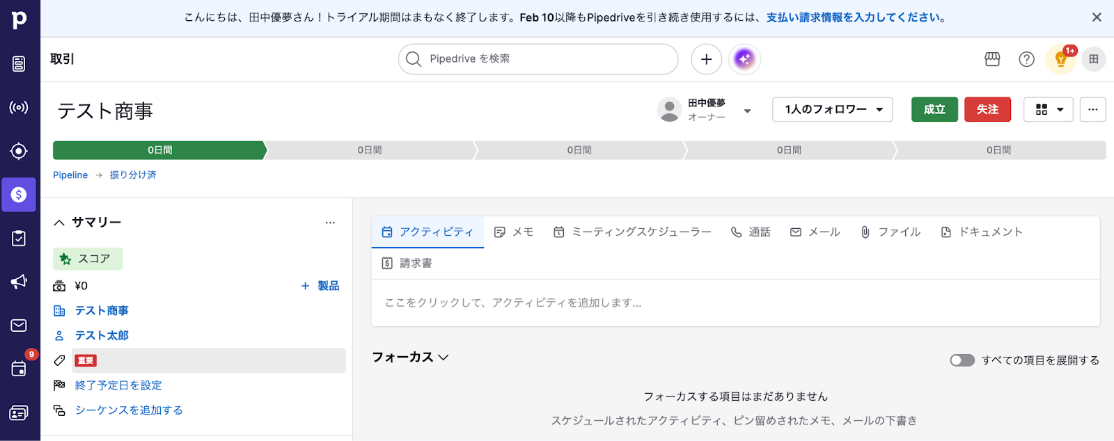Open the help question mark icon
The width and height of the screenshot is (1114, 441).
1026,59
